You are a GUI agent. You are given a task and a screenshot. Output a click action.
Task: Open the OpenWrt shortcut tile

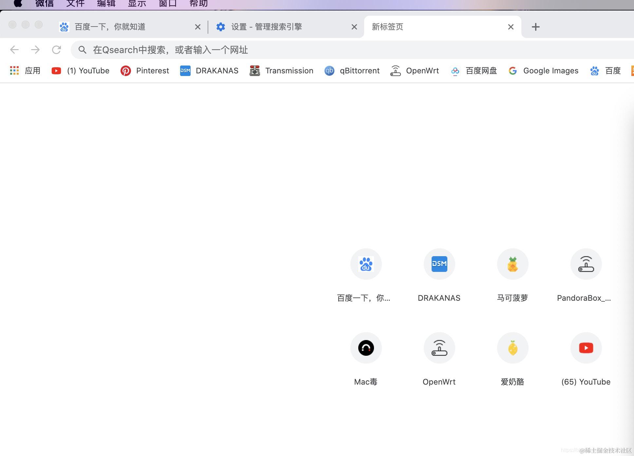coord(439,348)
